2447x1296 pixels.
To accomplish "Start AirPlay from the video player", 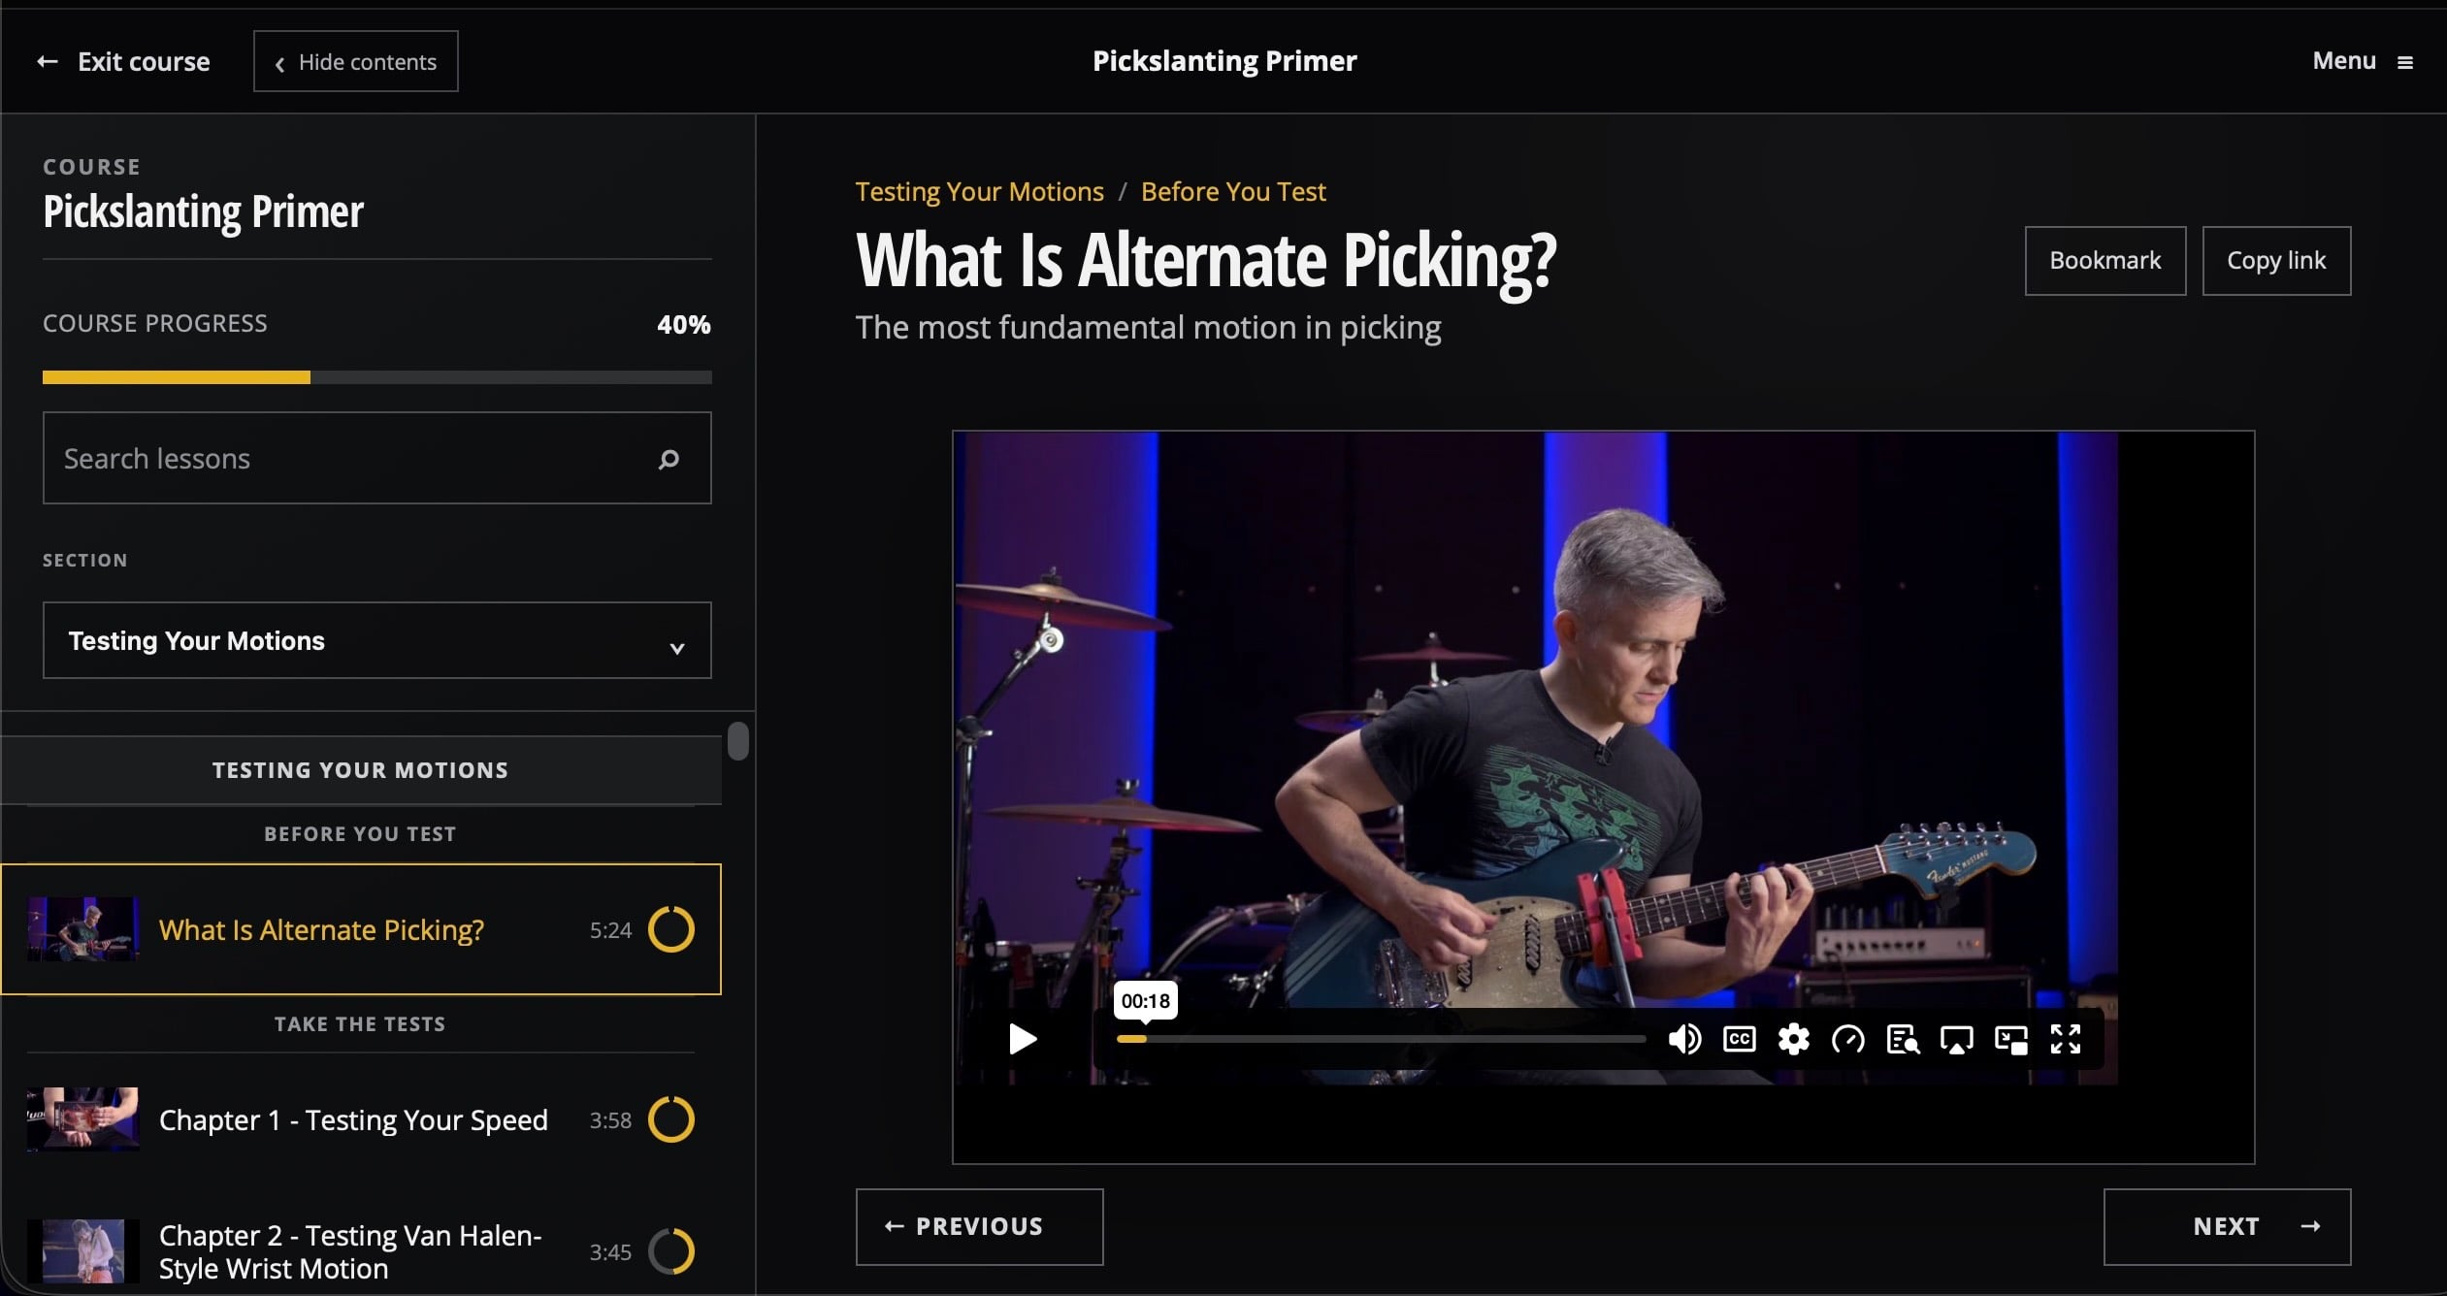I will (1956, 1039).
